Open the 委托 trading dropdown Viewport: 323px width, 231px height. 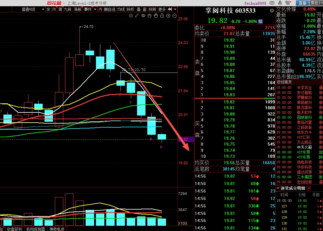point(316,3)
